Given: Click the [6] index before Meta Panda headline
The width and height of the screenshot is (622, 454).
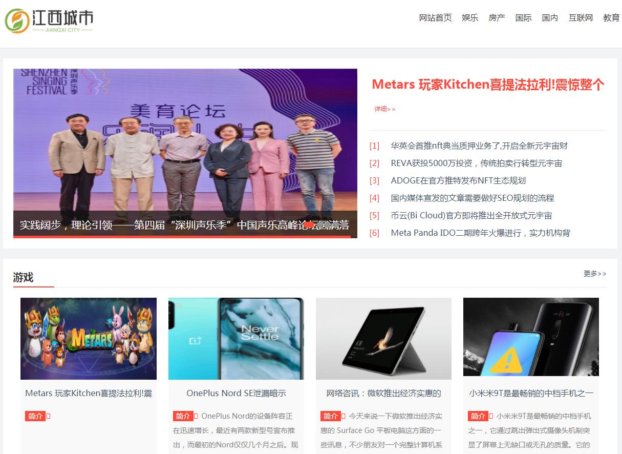Looking at the screenshot, I should click(x=375, y=233).
